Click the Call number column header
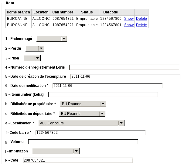 point(63,12)
